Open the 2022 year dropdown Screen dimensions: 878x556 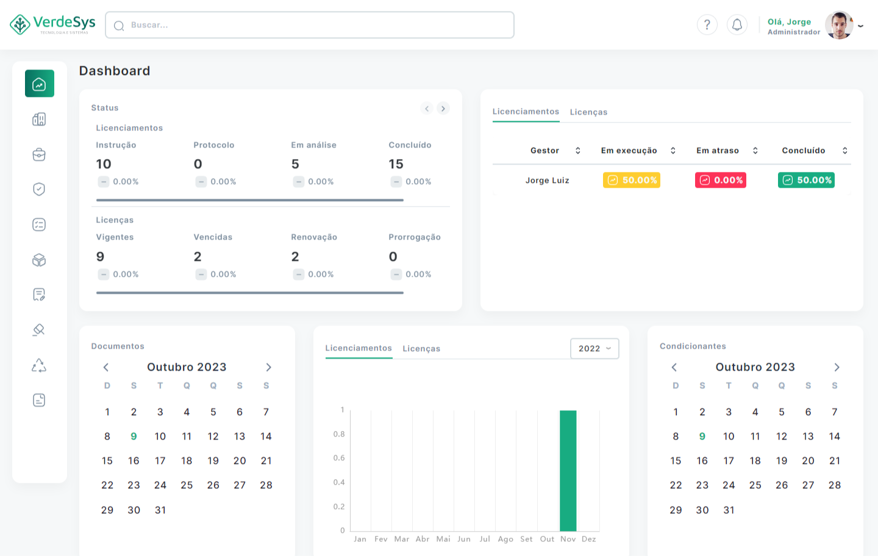(x=594, y=349)
